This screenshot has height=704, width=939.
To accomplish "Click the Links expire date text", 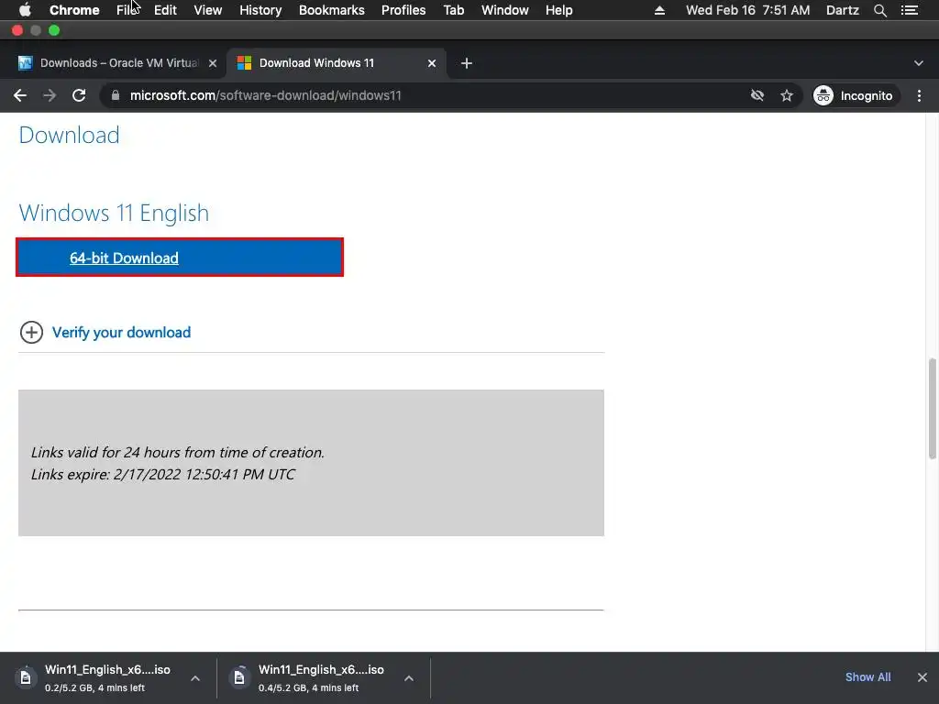I will click(x=163, y=474).
